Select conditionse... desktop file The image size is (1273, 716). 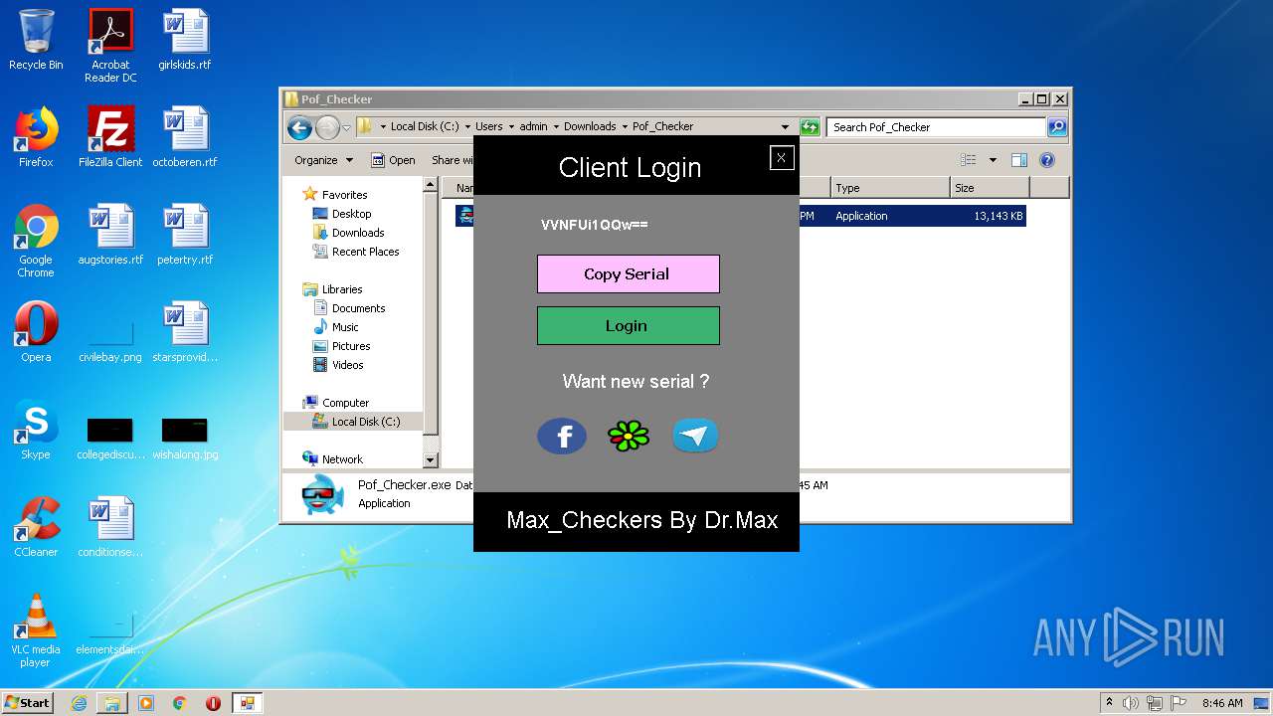pyautogui.click(x=110, y=527)
